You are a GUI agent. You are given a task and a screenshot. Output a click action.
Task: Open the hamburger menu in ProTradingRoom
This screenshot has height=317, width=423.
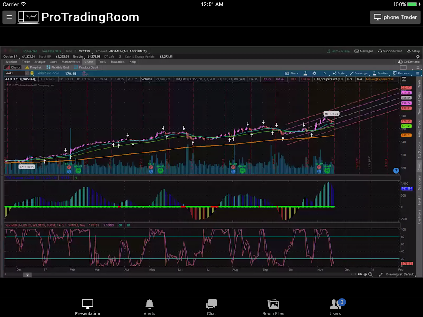tap(9, 17)
